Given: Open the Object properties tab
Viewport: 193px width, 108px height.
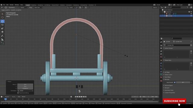Looking at the screenshot, I should pyautogui.click(x=161, y=60).
